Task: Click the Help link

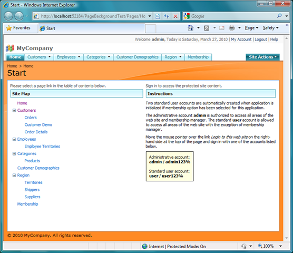Action: click(274, 40)
